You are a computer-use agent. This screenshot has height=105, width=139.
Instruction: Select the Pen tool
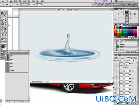pos(2,37)
